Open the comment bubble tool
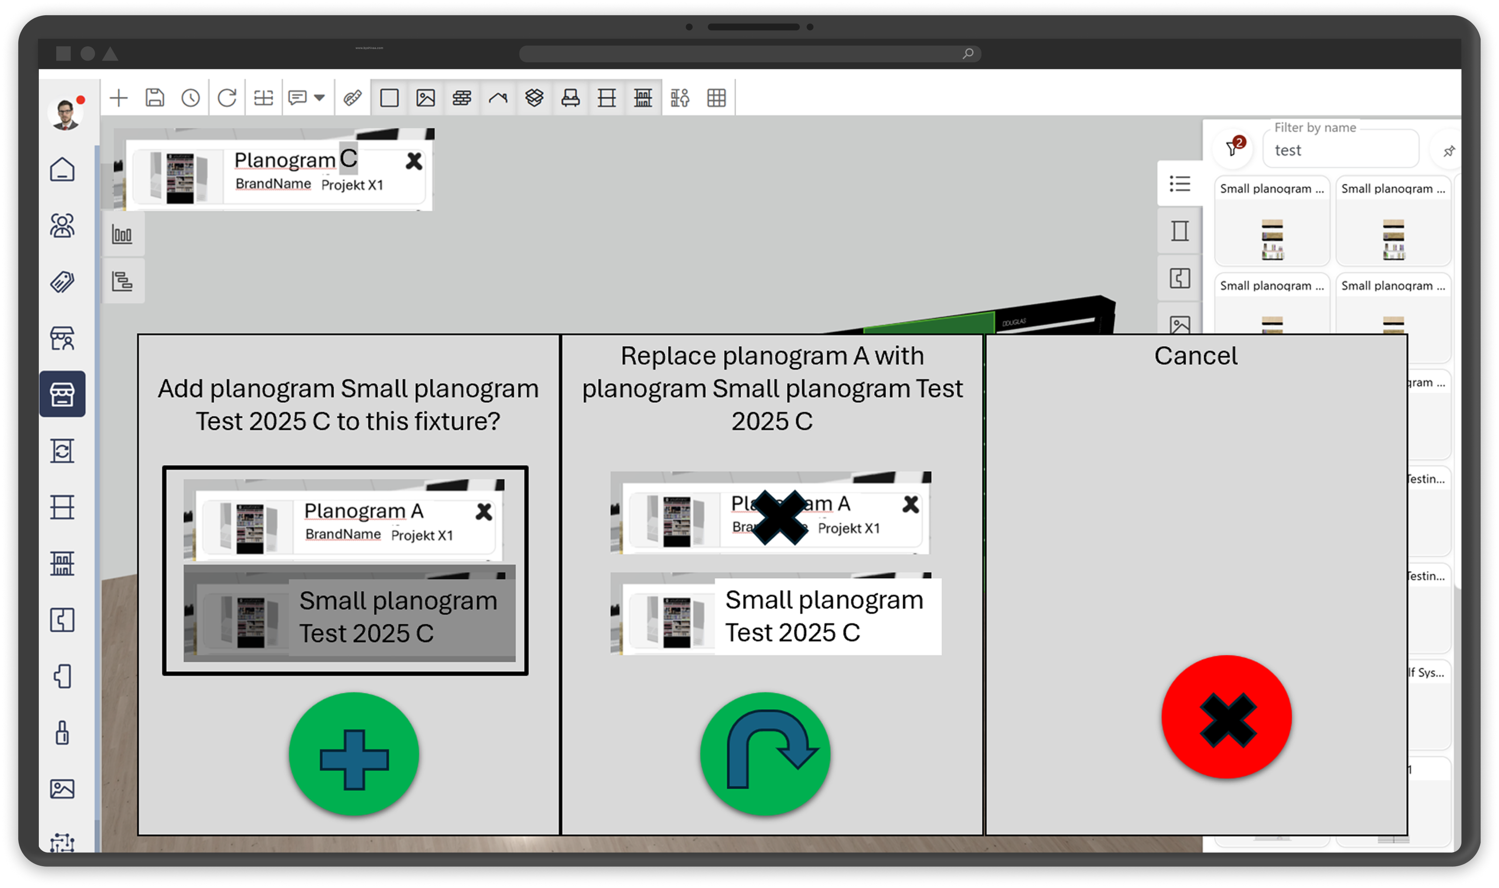Viewport: 1499px width, 888px height. pyautogui.click(x=297, y=98)
